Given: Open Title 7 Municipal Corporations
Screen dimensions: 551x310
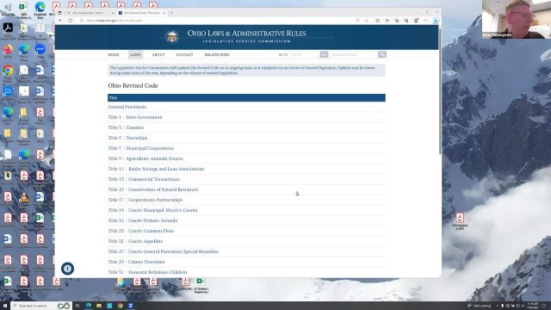Looking at the screenshot, I should [141, 148].
